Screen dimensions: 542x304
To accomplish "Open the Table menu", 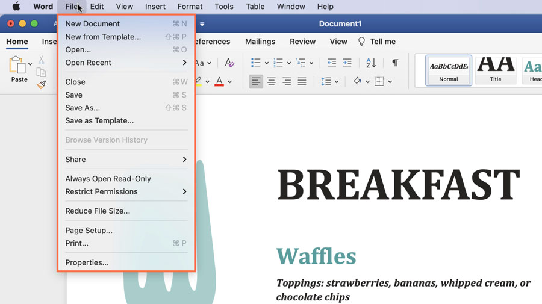I will 255,7.
